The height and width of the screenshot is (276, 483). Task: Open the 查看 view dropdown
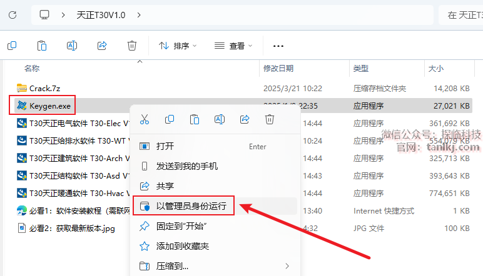233,46
